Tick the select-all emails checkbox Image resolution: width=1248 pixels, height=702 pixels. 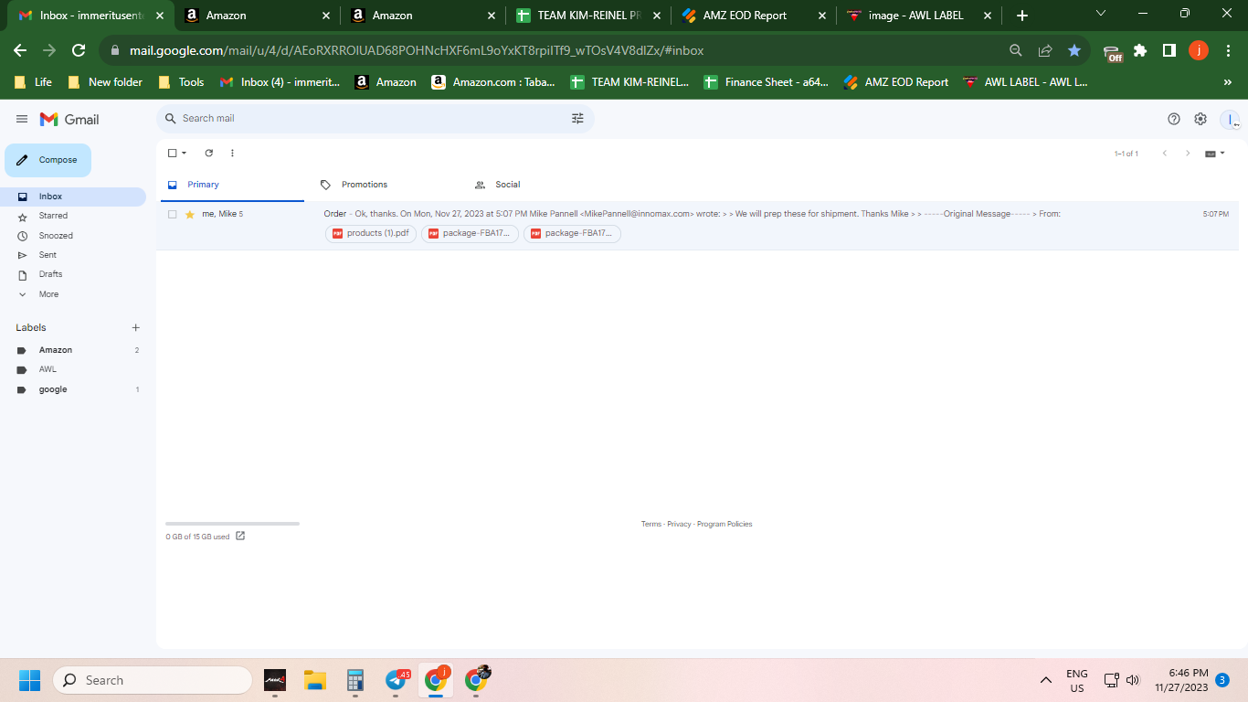click(x=172, y=153)
